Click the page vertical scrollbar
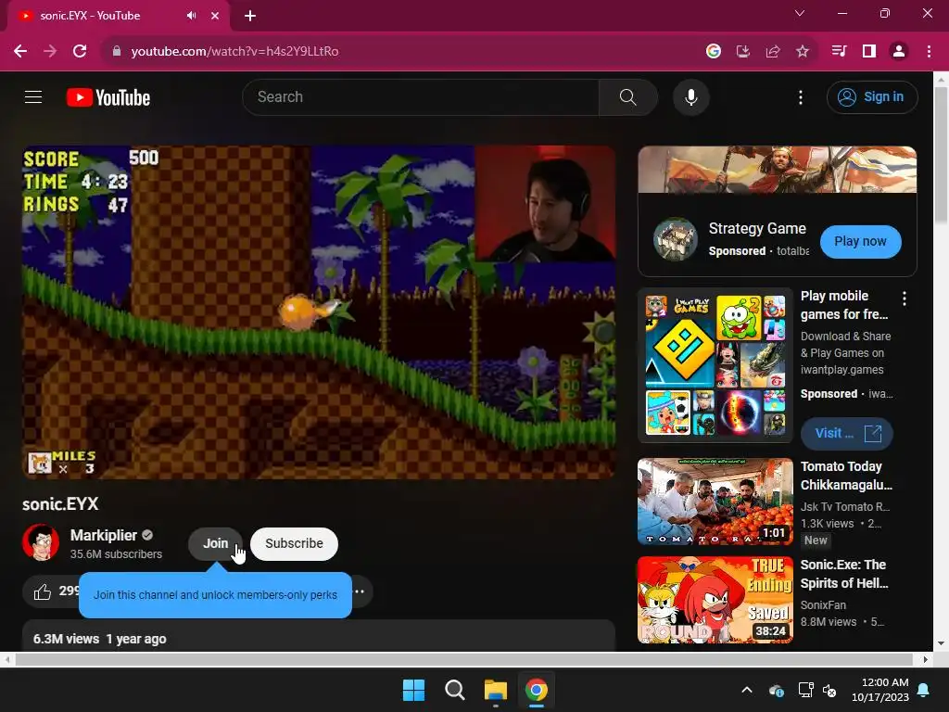Screen dimensions: 949x712 [x=942, y=155]
